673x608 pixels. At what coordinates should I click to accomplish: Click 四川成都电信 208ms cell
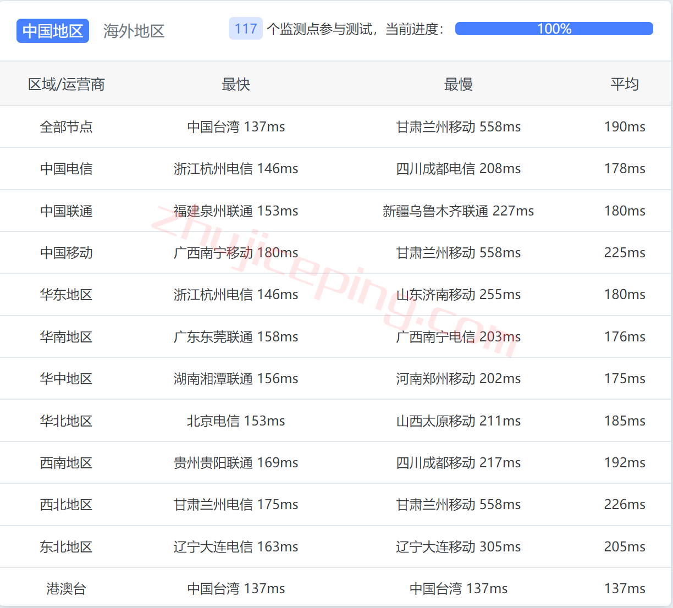pyautogui.click(x=459, y=169)
